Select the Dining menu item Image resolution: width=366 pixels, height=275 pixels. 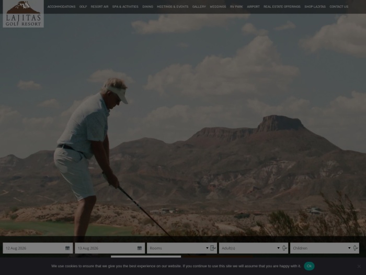148,7
